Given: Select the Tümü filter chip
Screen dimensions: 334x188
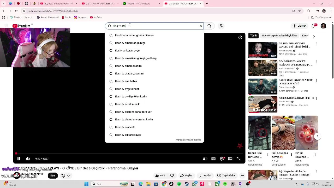Looking at the screenshot, I should pos(253,36).
